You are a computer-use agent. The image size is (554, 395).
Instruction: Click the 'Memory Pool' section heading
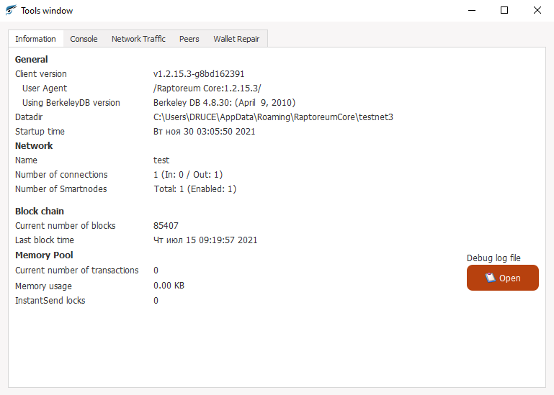[x=44, y=255]
